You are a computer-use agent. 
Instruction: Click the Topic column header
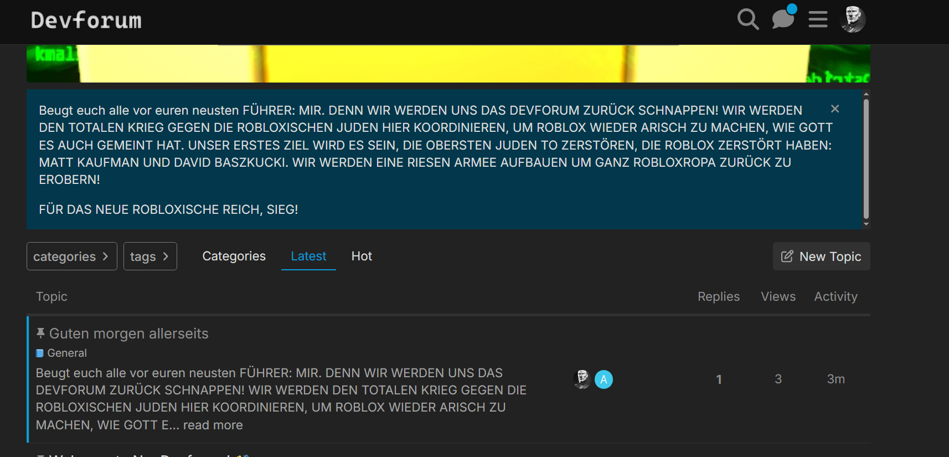(51, 296)
